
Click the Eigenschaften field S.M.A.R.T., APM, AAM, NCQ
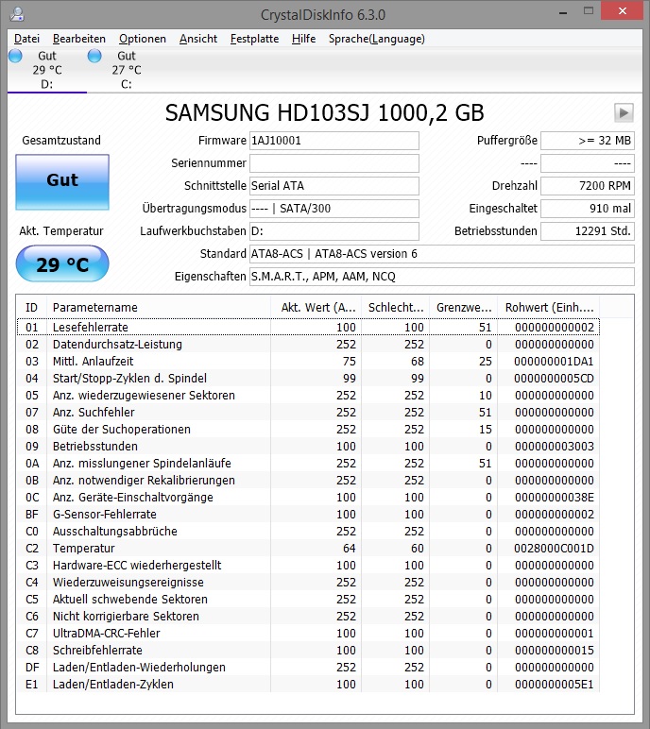point(442,277)
